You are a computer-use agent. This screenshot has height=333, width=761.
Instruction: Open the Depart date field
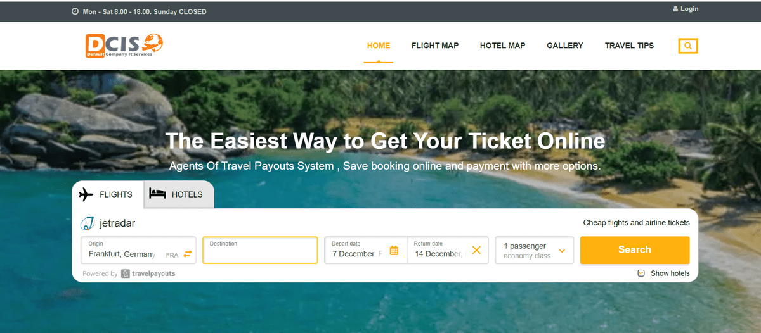click(x=365, y=250)
